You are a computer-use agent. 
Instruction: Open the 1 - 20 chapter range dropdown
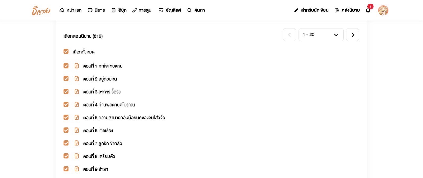tap(321, 35)
